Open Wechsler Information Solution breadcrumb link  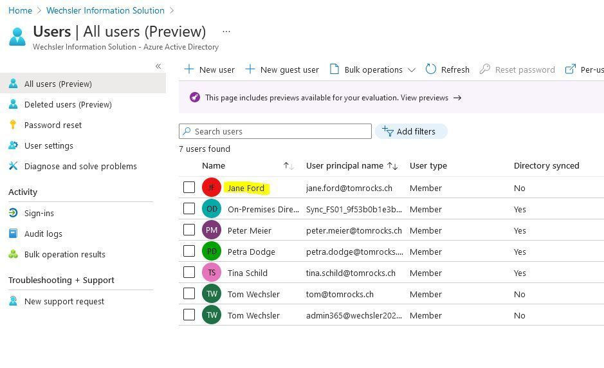point(105,10)
